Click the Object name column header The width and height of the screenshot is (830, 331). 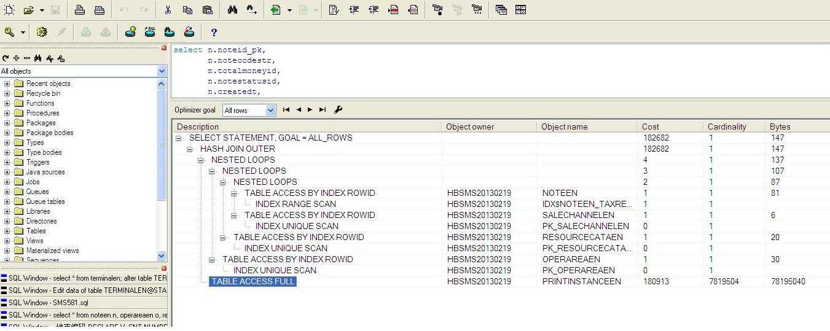587,127
